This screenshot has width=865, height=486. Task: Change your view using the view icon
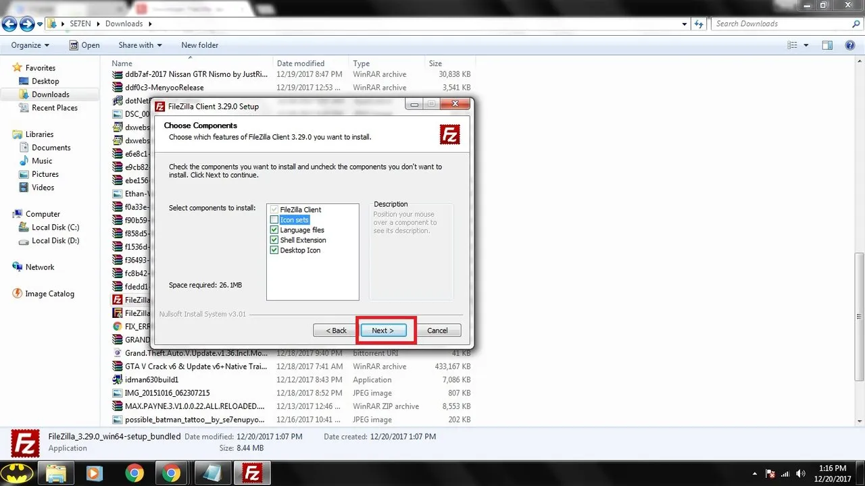[x=793, y=45]
